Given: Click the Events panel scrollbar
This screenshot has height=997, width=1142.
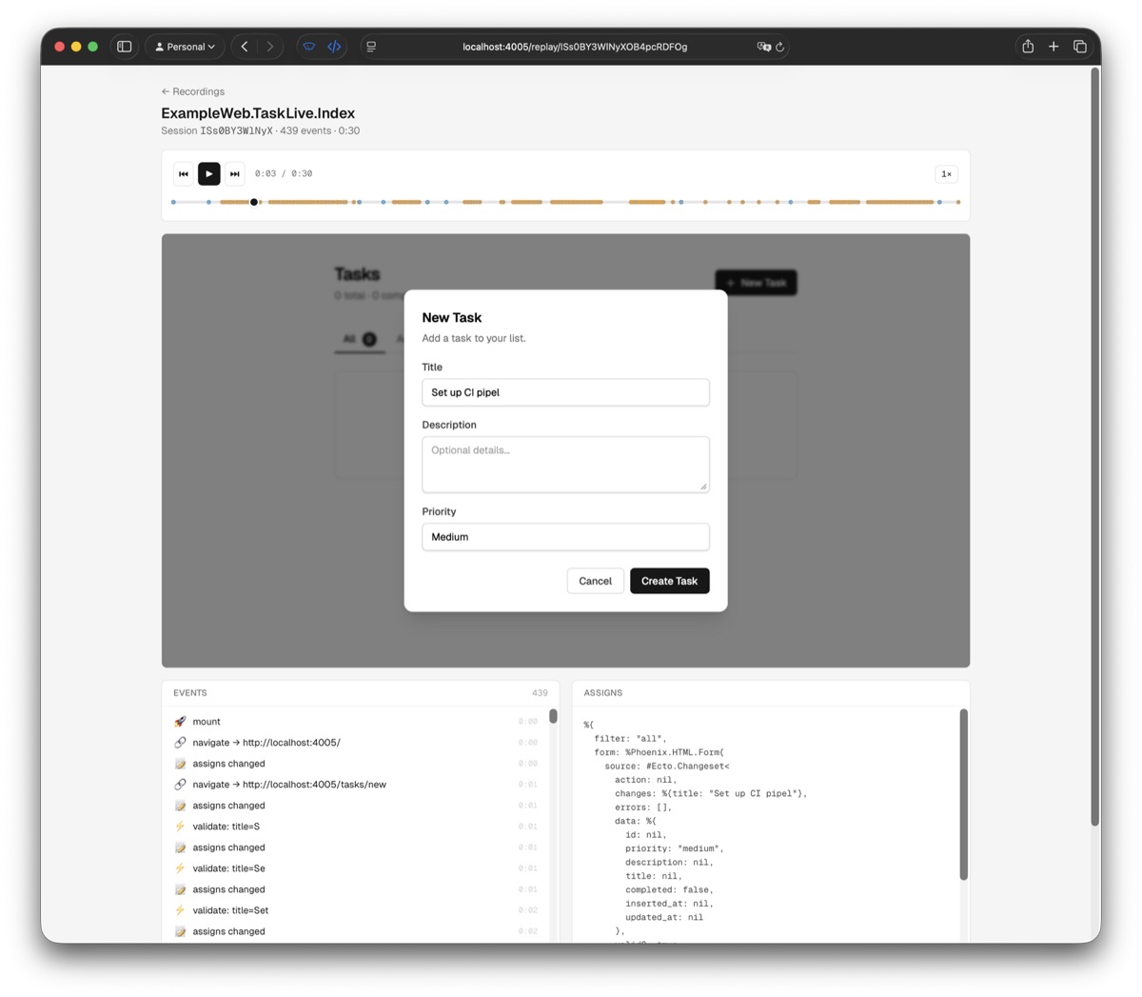Looking at the screenshot, I should click(x=553, y=716).
